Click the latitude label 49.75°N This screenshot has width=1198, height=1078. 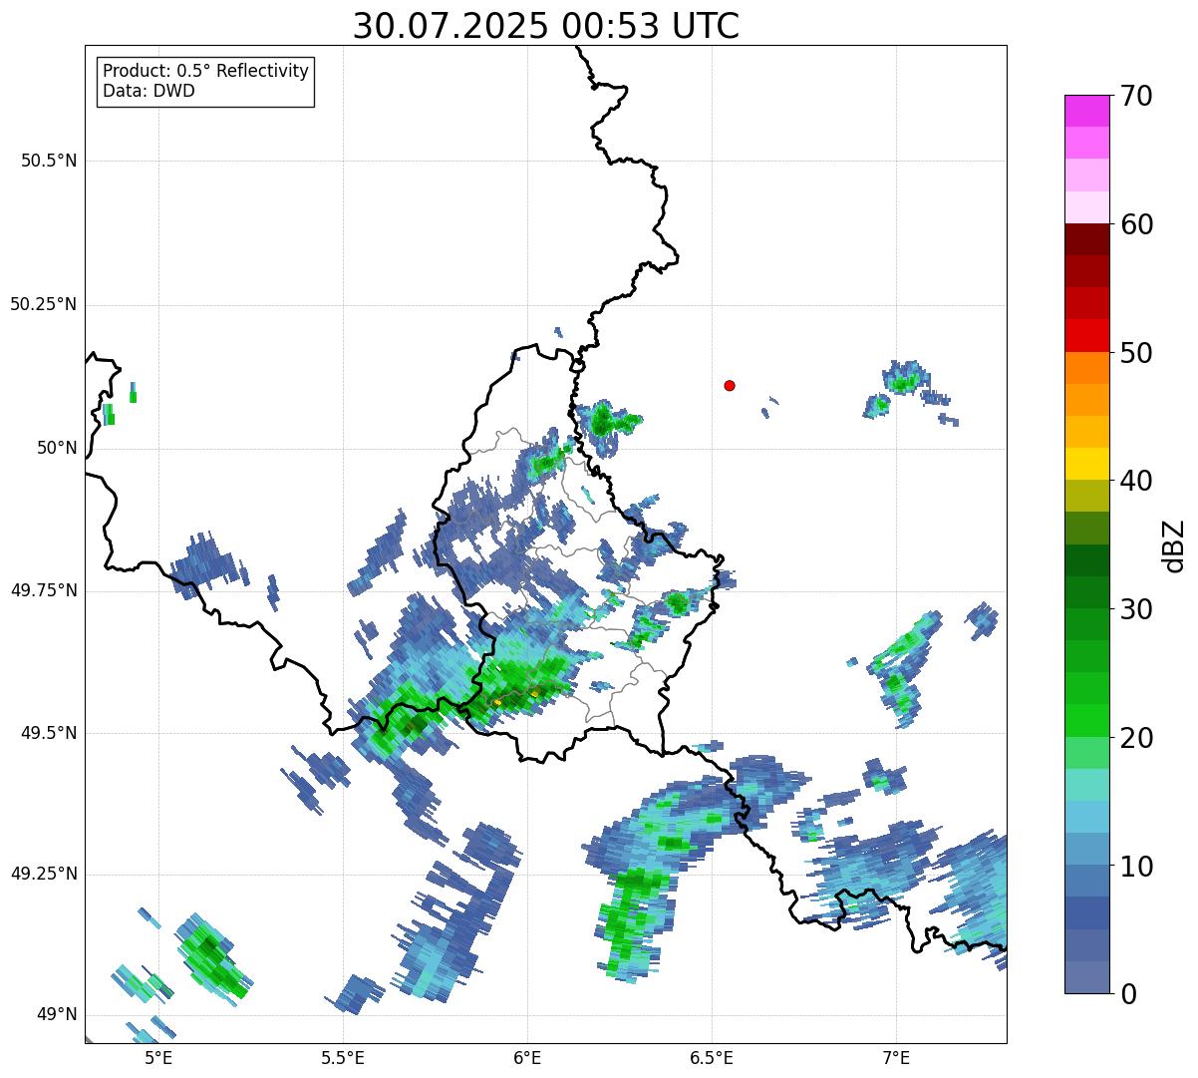point(43,591)
